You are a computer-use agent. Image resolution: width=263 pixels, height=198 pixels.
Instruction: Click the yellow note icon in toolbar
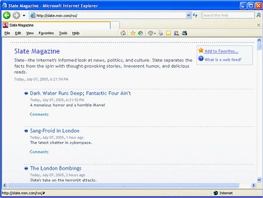[169, 33]
